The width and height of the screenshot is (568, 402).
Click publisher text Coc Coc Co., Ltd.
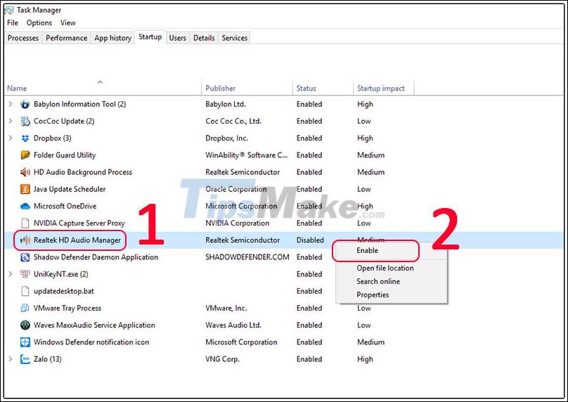(x=233, y=122)
